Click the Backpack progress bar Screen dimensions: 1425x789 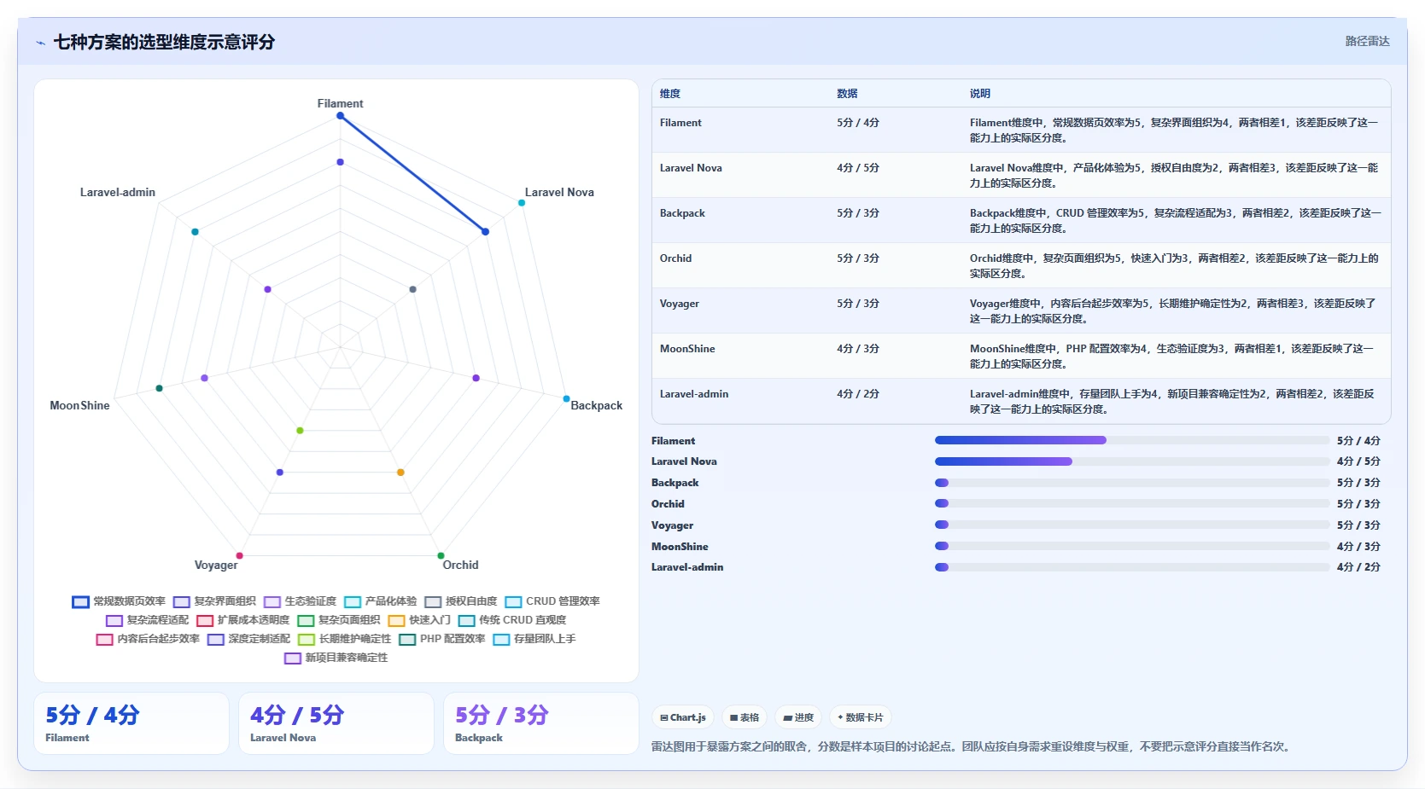[1131, 483]
